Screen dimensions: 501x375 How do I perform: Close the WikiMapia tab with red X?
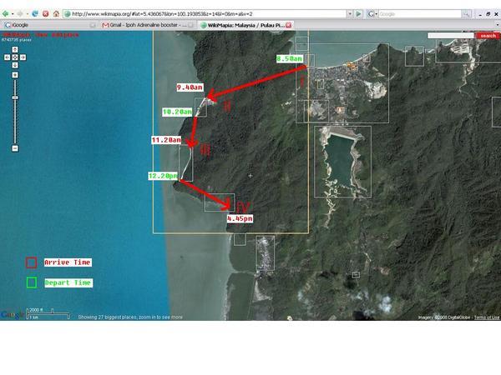click(x=289, y=25)
